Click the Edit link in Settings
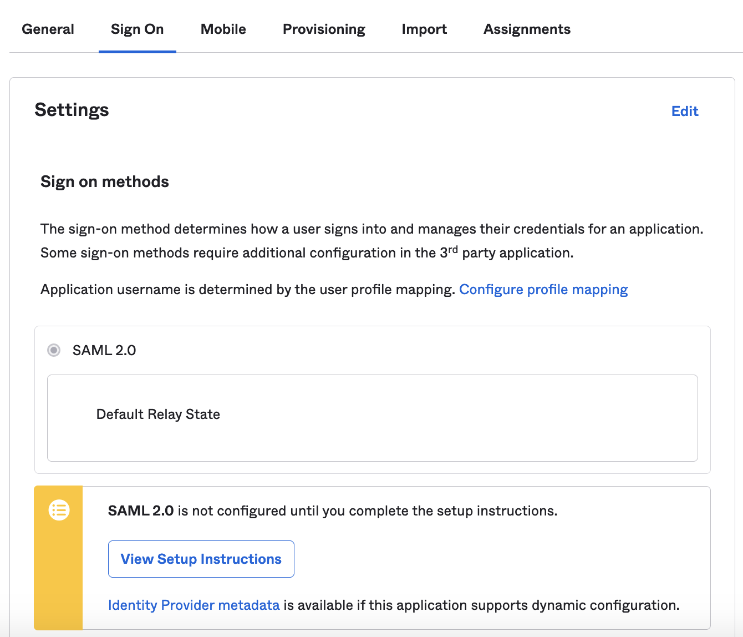Viewport: 743px width, 637px height. tap(684, 112)
